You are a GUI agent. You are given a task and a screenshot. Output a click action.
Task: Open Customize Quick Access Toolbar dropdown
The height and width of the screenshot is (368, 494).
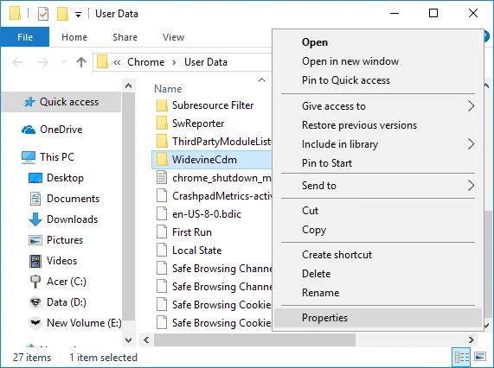[78, 14]
